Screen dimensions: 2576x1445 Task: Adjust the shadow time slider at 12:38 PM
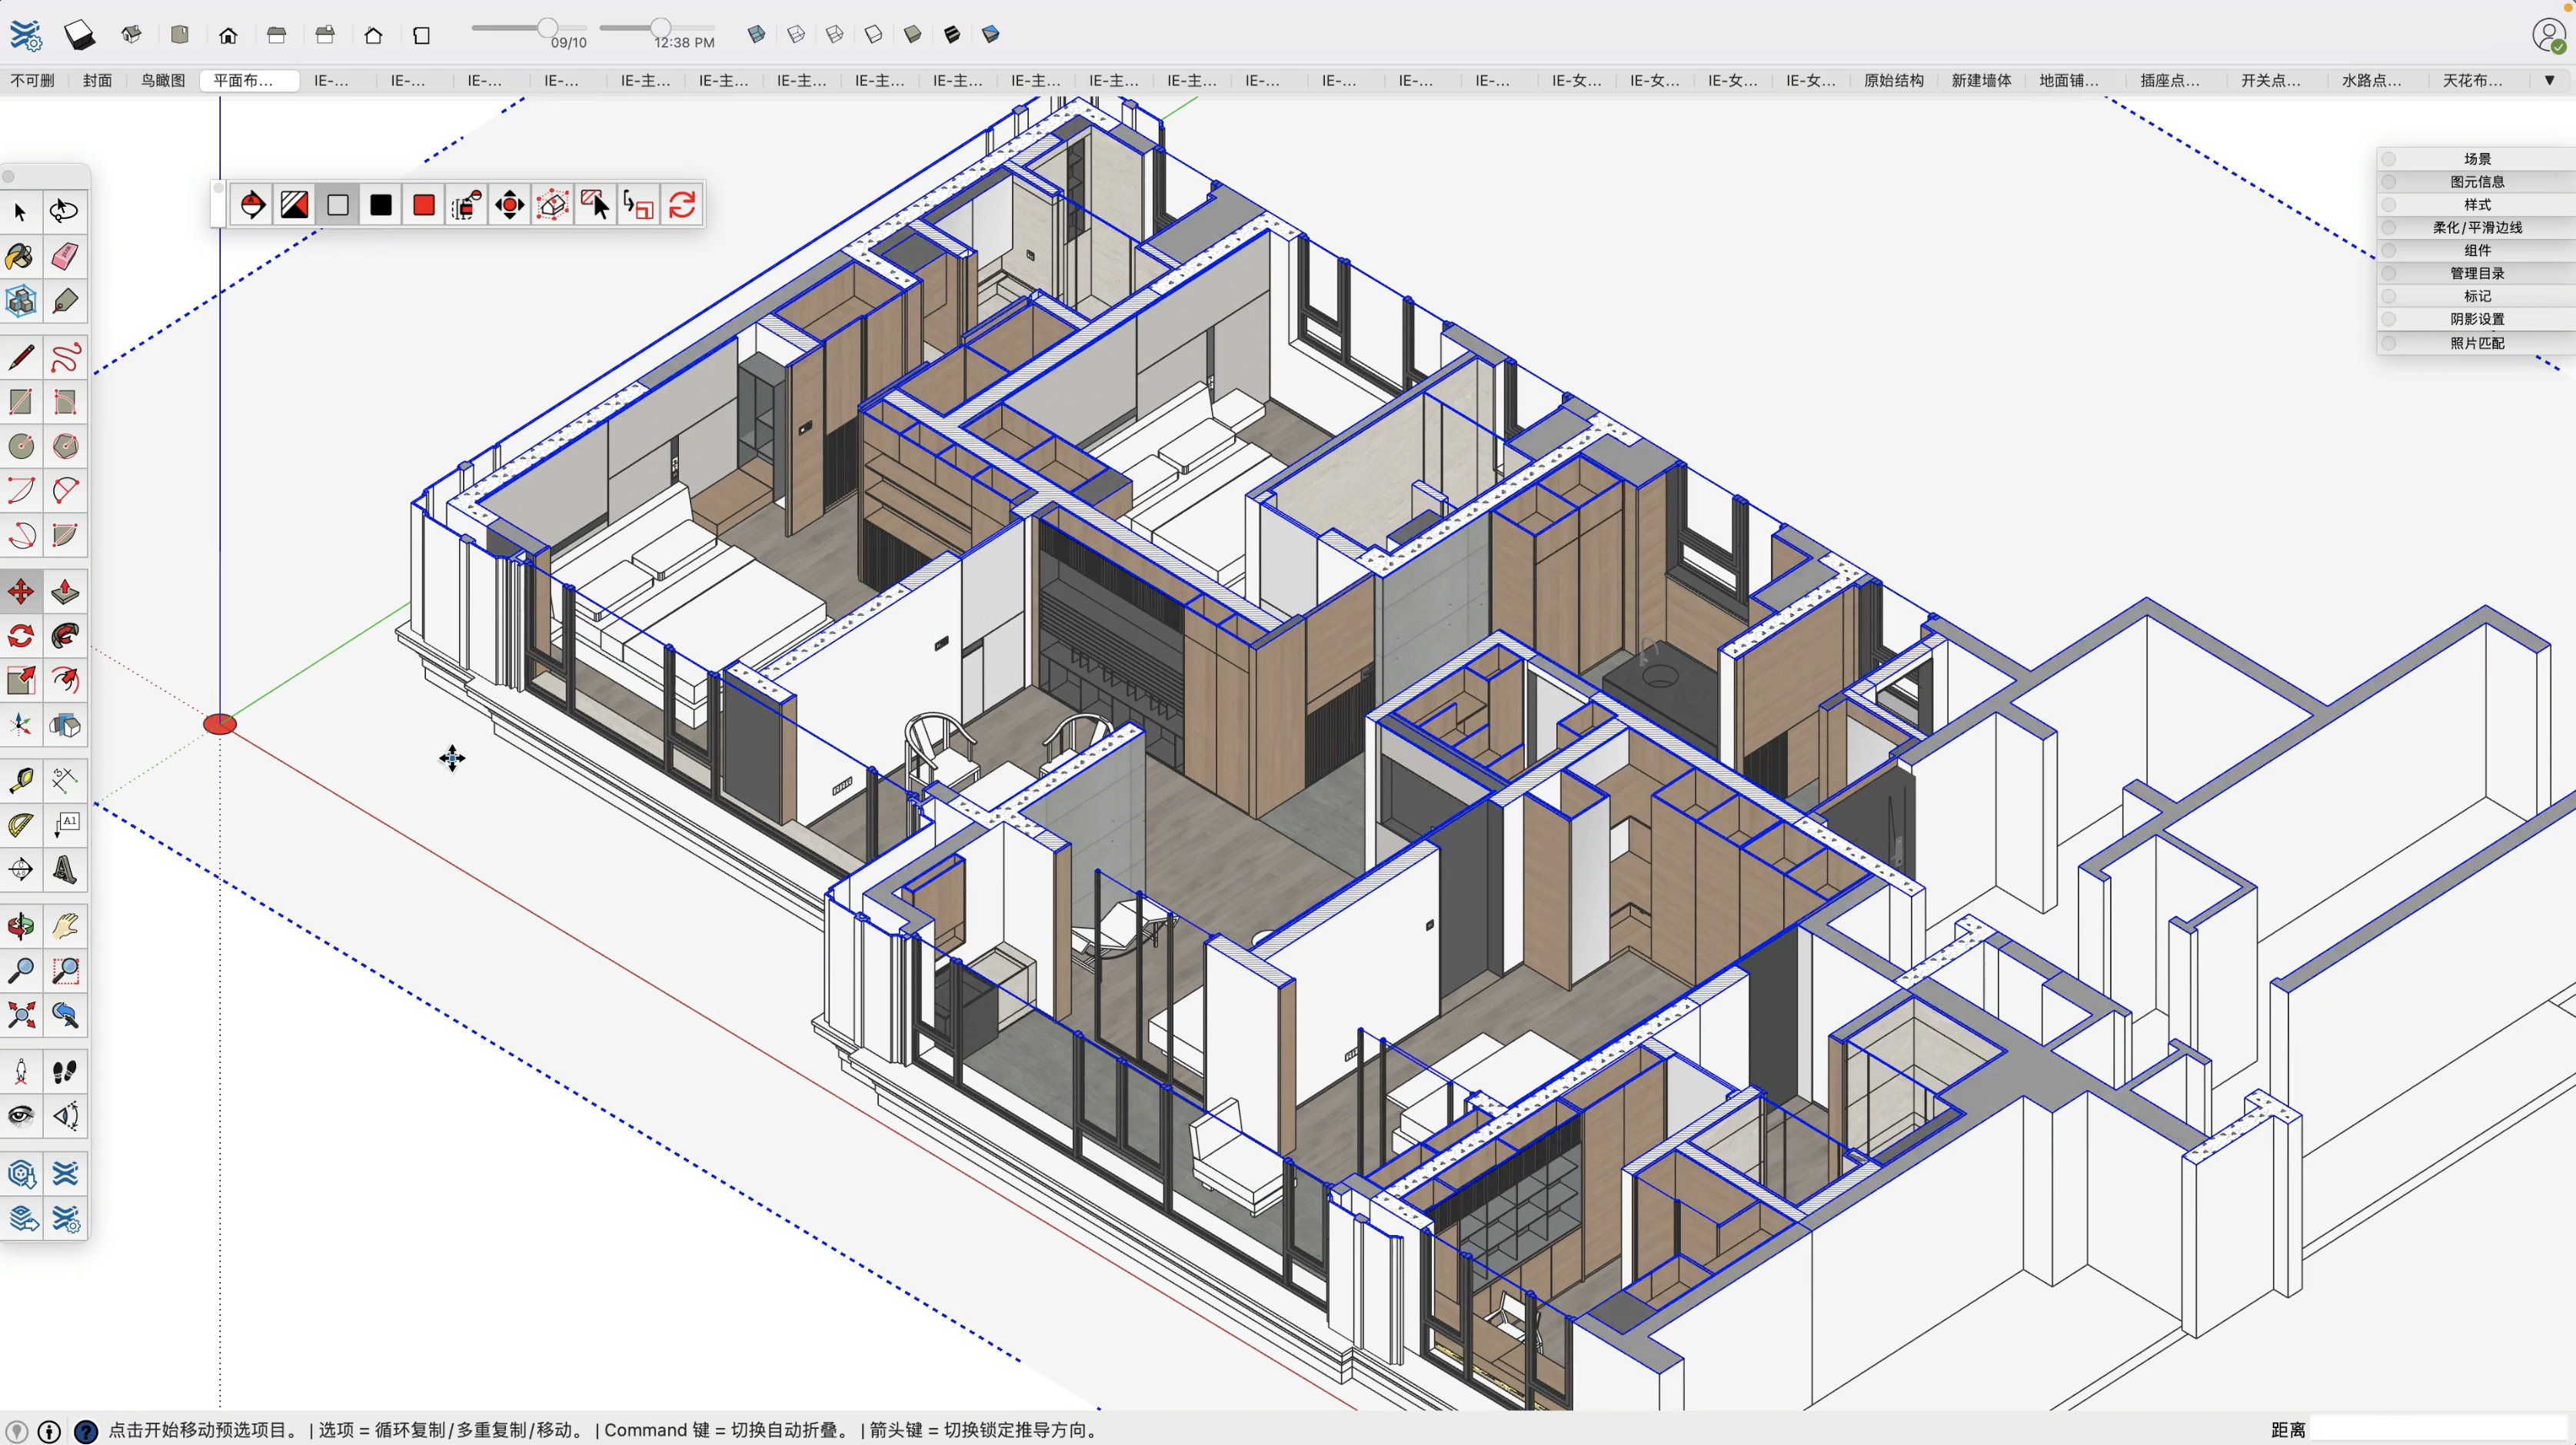(660, 27)
